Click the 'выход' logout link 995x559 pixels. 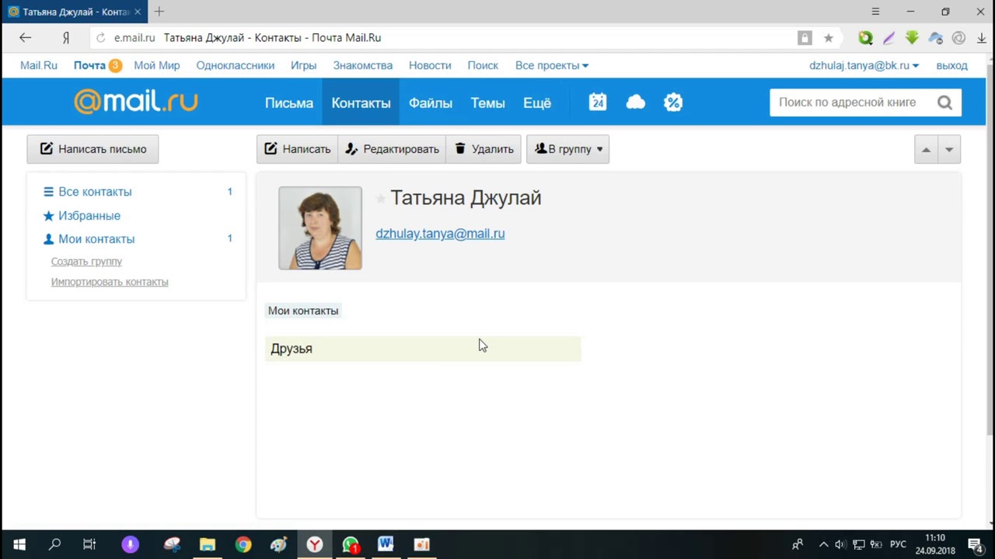[952, 65]
